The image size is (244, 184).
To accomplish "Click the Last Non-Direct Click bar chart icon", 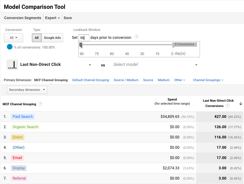I will 12,65.
